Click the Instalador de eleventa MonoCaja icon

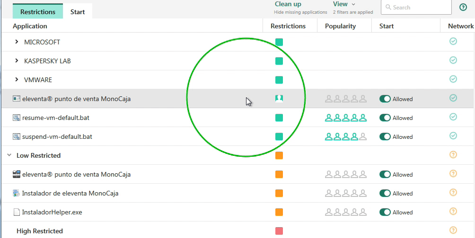point(17,193)
